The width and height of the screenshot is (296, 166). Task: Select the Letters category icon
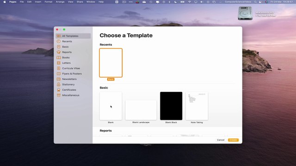(59, 63)
